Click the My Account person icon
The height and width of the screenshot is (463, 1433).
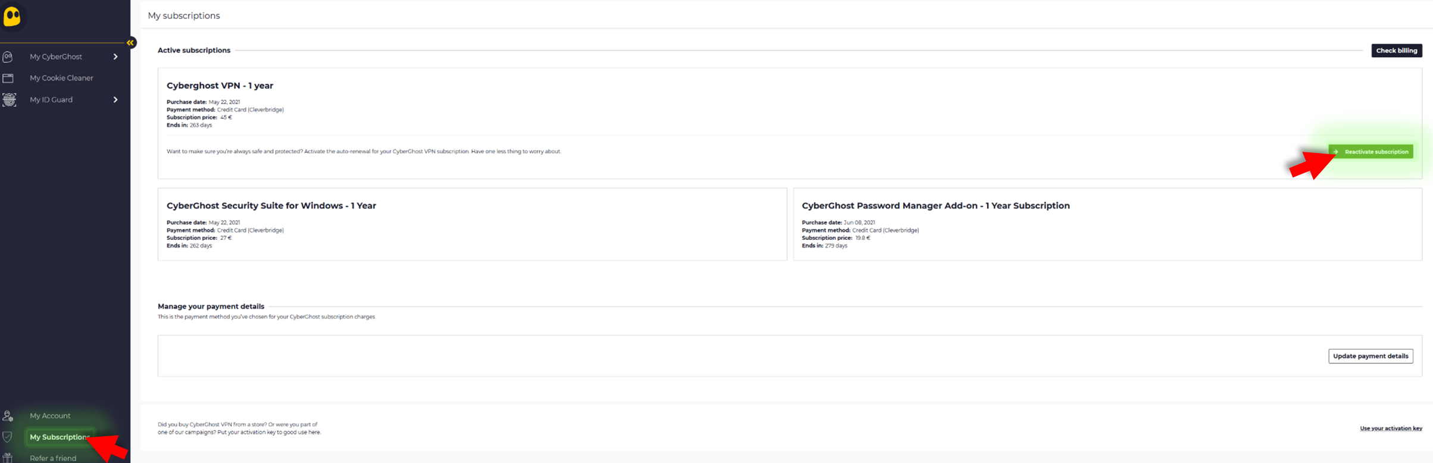coord(8,416)
